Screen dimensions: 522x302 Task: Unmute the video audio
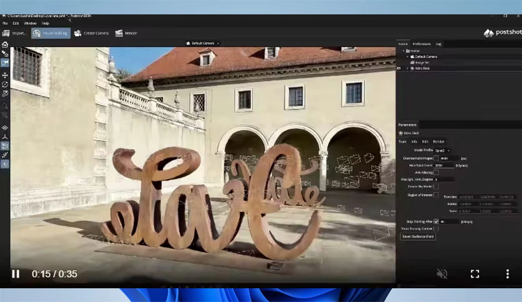tap(442, 274)
